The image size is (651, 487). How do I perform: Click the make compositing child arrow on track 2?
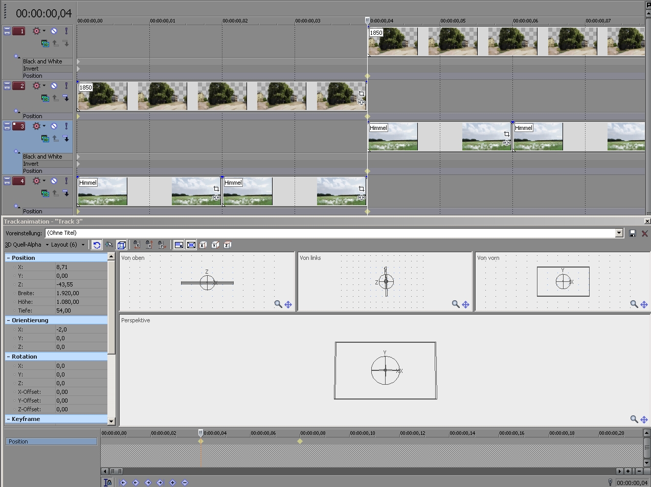[65, 98]
